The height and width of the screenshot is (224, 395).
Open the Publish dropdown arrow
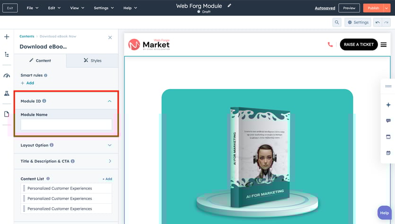386,8
